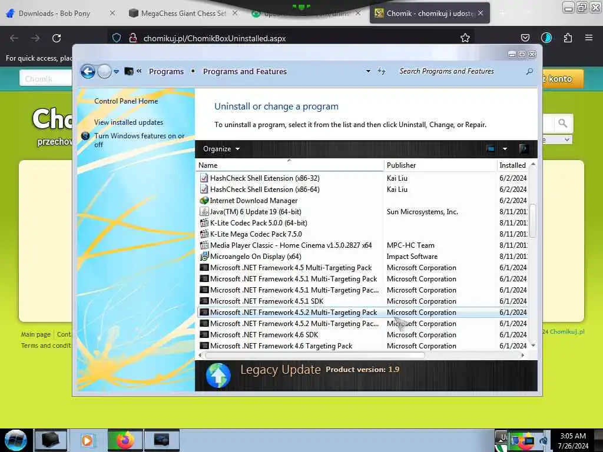The width and height of the screenshot is (603, 452).
Task: Click the change view icon in the toolbar
Action: [x=491, y=149]
